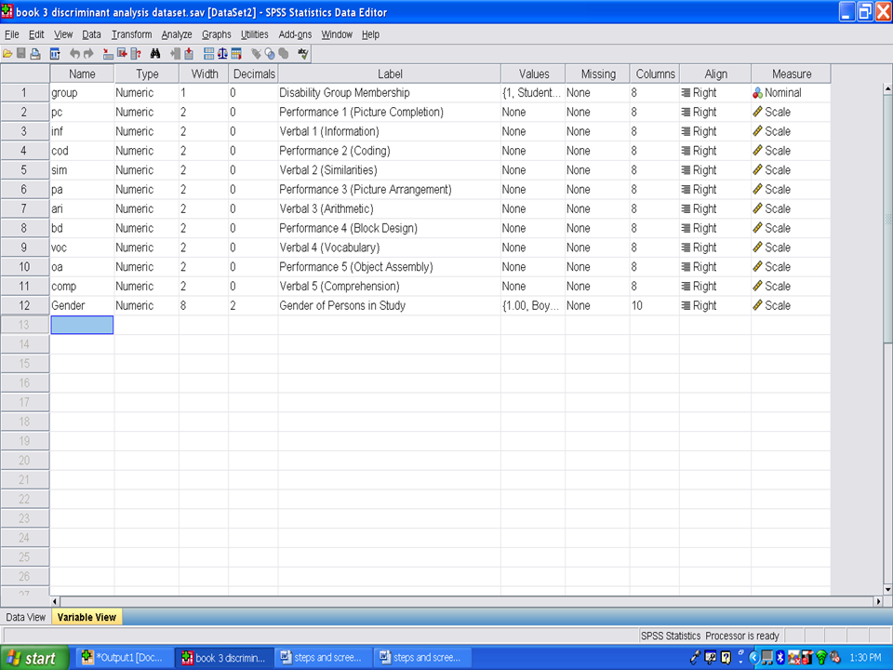Click the Print icon in toolbar
893x670 pixels.
pyautogui.click(x=35, y=54)
